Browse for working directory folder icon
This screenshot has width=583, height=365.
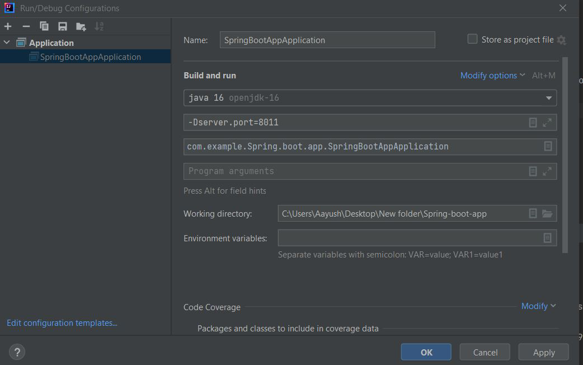pyautogui.click(x=547, y=213)
